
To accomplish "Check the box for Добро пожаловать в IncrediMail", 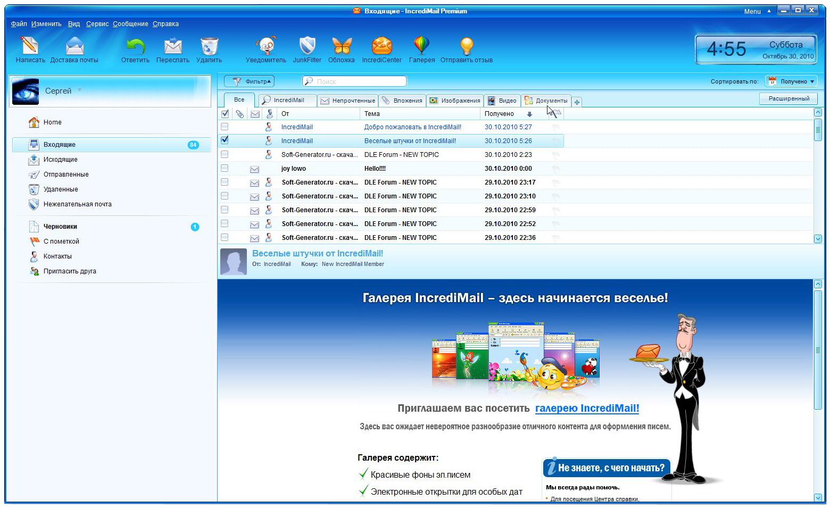I will tap(225, 127).
